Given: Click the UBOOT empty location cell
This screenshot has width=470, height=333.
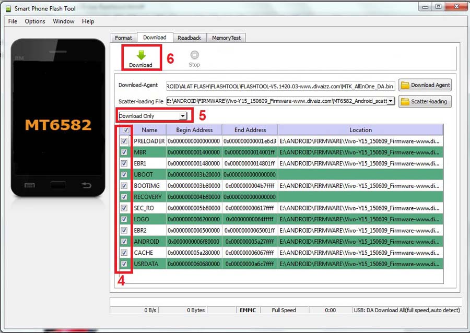Looking at the screenshot, I should click(360, 174).
